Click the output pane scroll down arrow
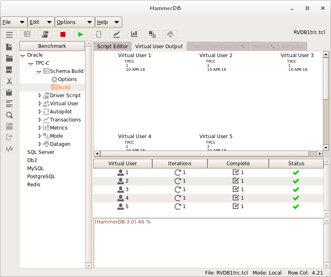The image size is (331, 277). pos(326,148)
